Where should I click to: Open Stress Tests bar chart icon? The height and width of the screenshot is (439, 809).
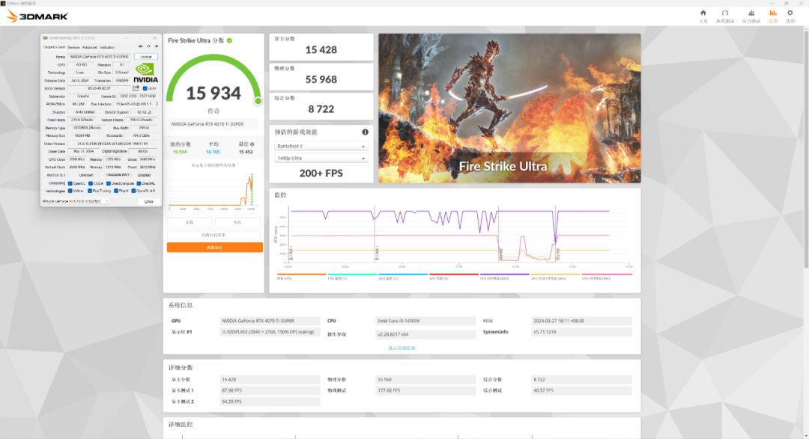[x=751, y=13]
